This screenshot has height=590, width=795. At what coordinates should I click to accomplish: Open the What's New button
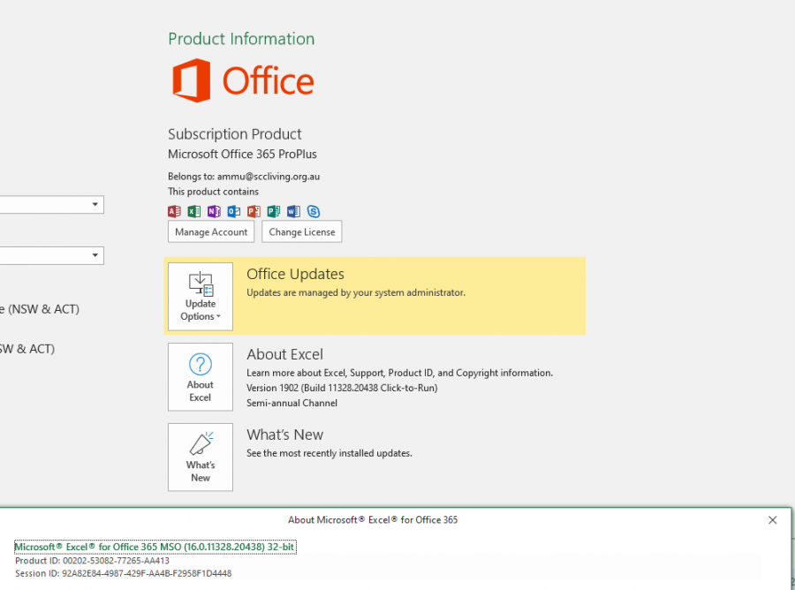[201, 458]
